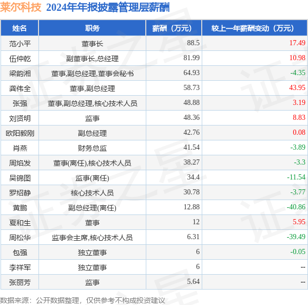308x305 pixels.
Task: Click the position 监事(离任)
Action: [x=92, y=178]
